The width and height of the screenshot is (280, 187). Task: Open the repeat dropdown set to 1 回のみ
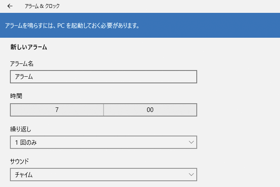(x=104, y=142)
